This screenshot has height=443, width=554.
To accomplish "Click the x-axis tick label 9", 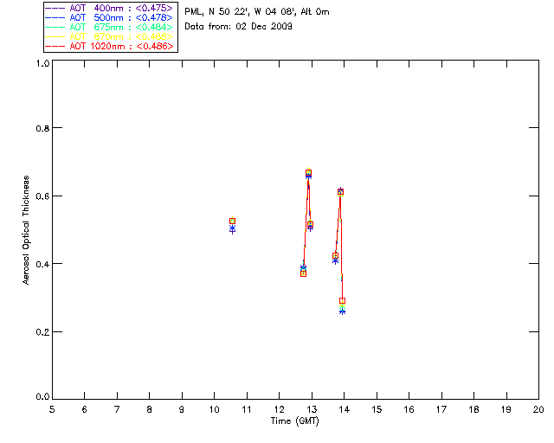I will 182,409.
